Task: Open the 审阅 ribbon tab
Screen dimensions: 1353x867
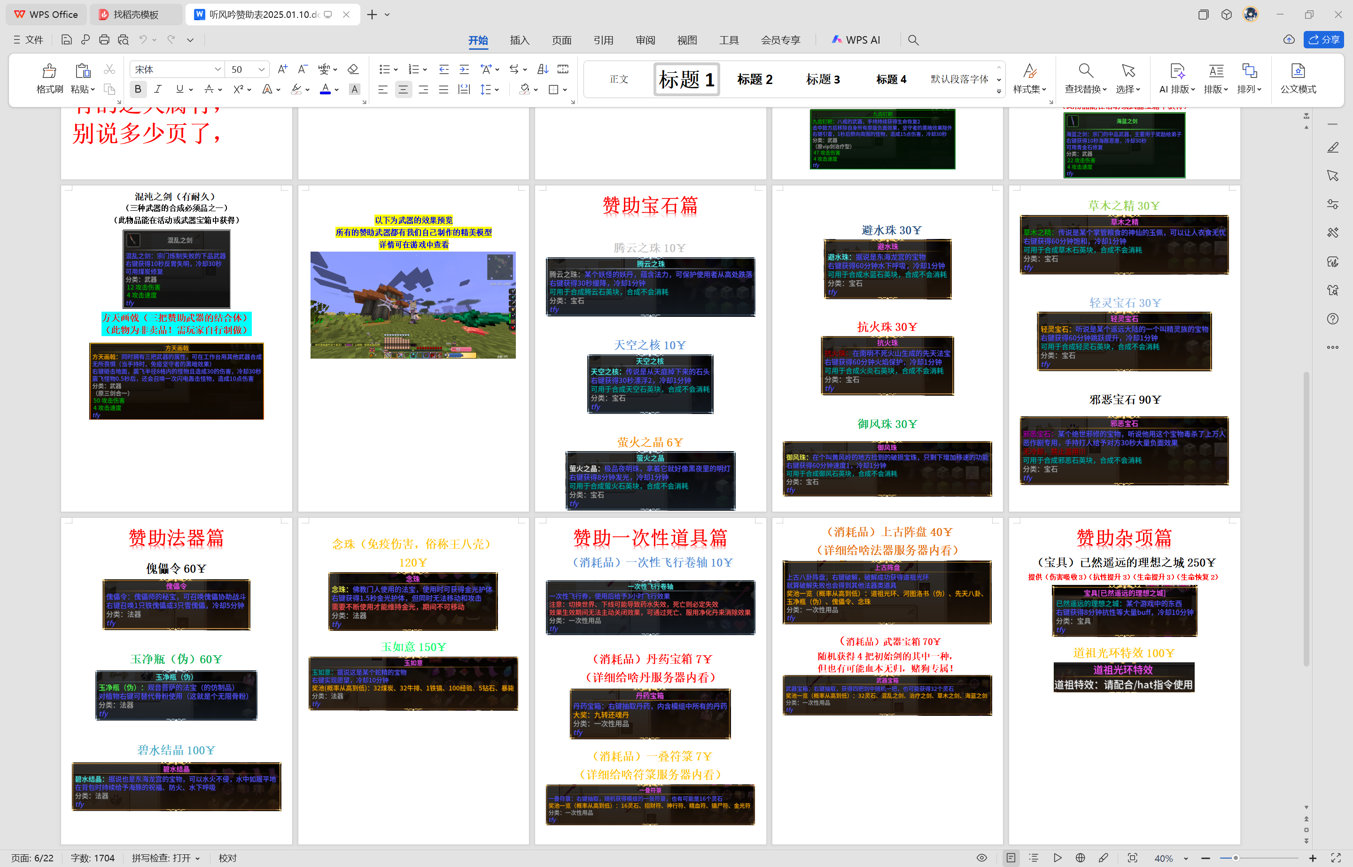Action: [645, 40]
